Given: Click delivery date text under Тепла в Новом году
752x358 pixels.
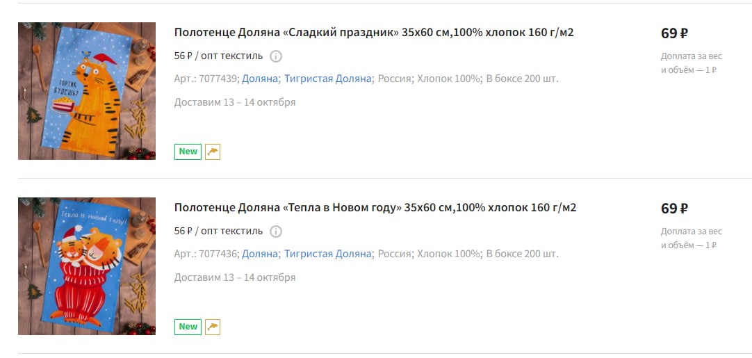Looking at the screenshot, I should click(x=235, y=277).
